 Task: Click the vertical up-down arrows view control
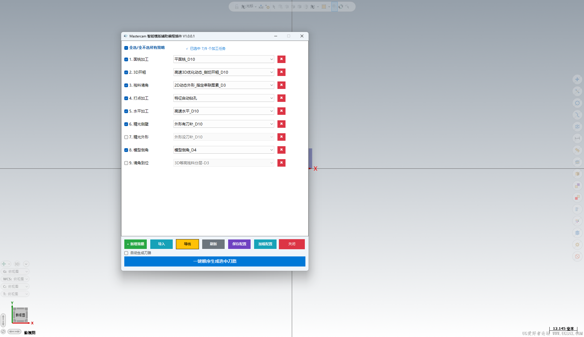point(3,320)
